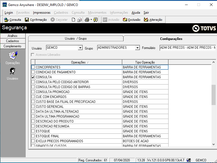Check the CONCORRENTES checkbox
This screenshot has height=163, width=217.
click(33, 67)
